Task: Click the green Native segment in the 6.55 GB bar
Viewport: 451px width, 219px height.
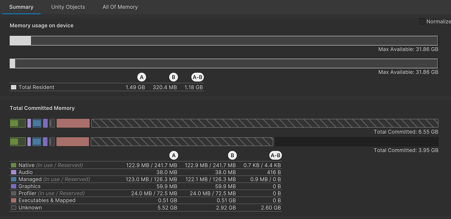Action: 18,123
